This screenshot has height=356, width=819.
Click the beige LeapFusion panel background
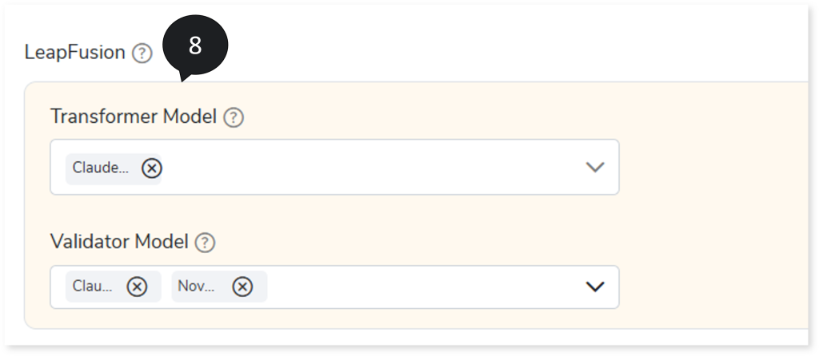tap(712, 208)
